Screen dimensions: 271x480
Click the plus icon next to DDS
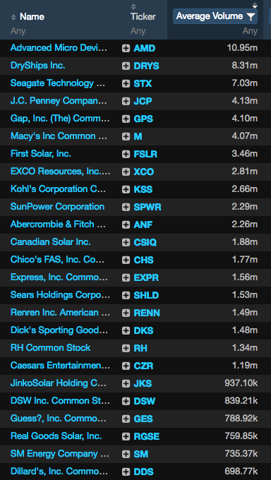coord(126,472)
